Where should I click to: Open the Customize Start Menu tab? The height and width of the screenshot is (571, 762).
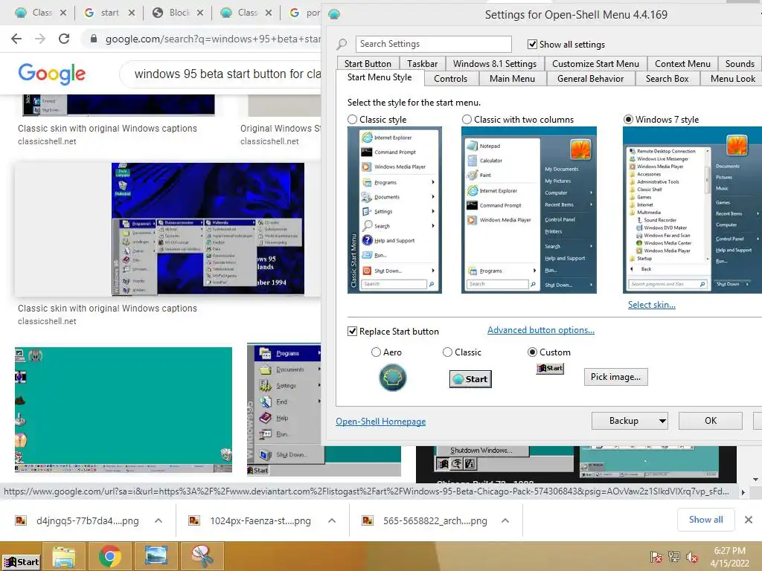click(595, 64)
